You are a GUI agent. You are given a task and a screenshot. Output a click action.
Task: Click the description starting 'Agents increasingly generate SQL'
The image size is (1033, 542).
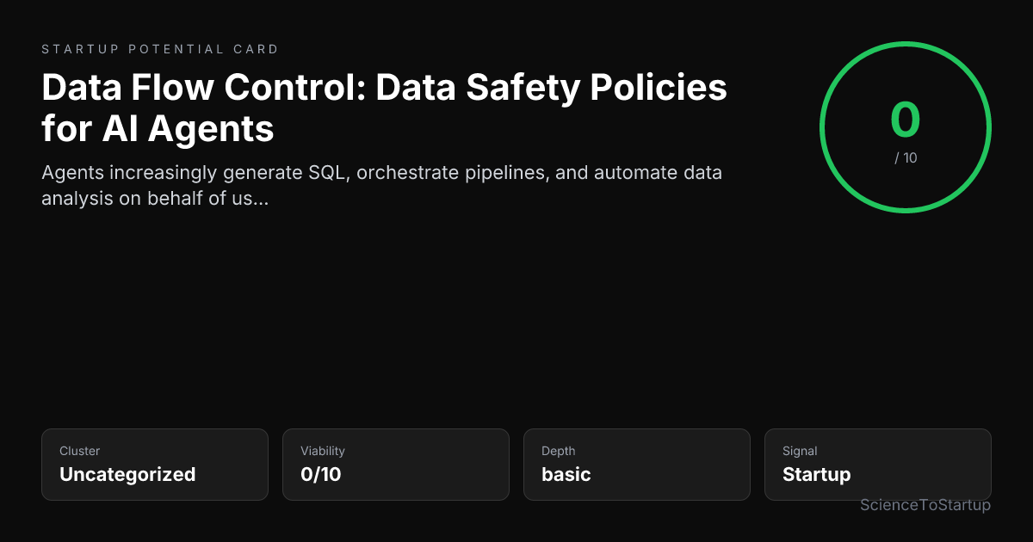click(381, 185)
